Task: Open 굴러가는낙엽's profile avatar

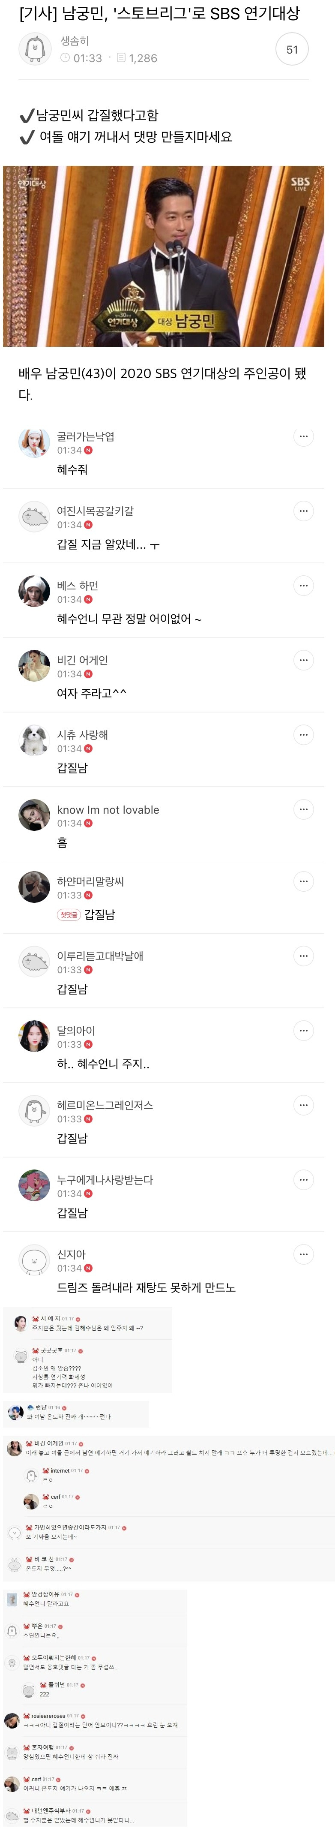Action: tap(34, 444)
